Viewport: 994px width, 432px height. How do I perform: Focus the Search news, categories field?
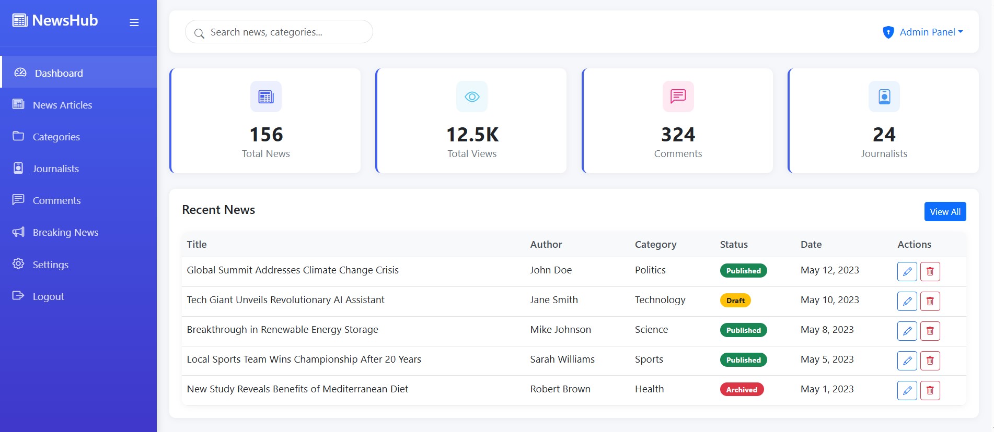pos(285,32)
